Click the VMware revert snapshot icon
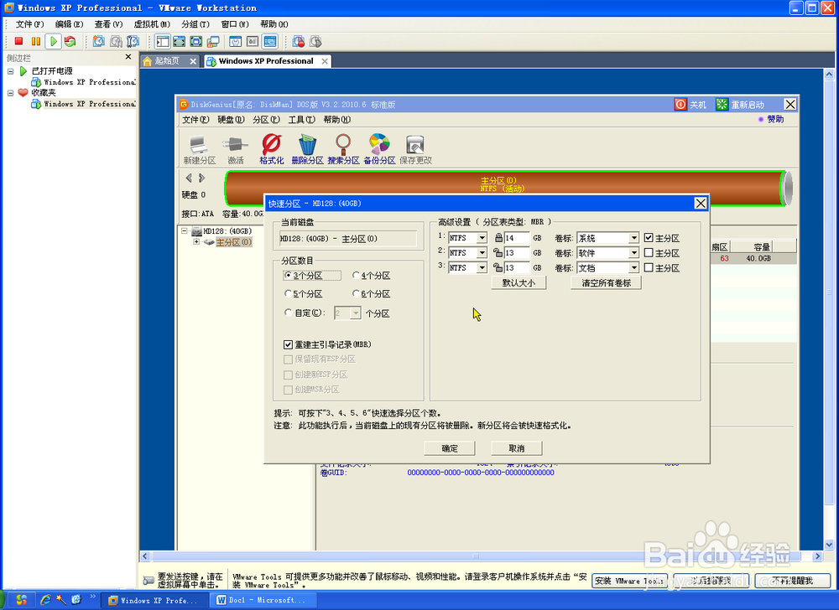Screen dimensions: 839x610 click(x=116, y=41)
